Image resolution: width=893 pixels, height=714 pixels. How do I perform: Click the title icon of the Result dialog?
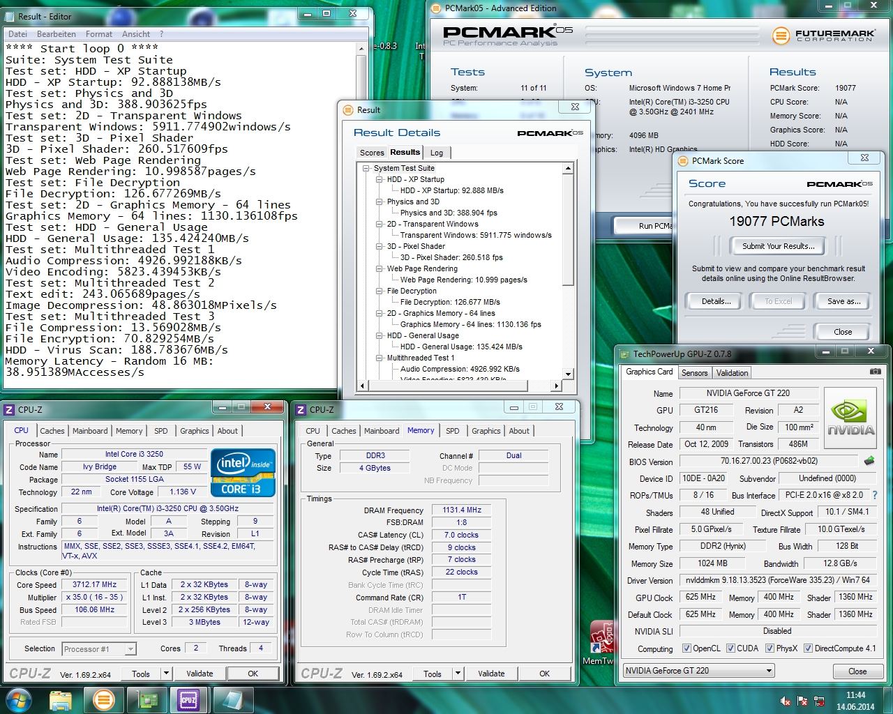(348, 109)
